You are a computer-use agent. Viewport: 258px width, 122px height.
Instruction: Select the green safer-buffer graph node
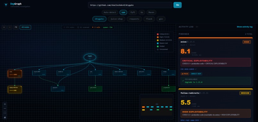[95, 89]
